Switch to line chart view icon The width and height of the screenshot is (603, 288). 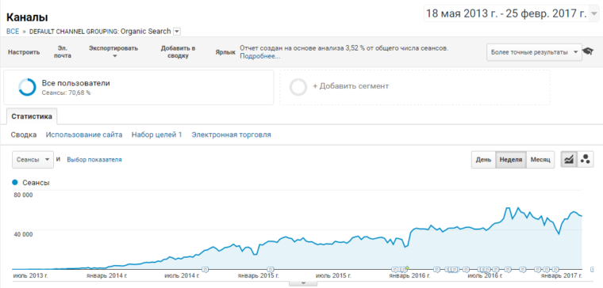pos(569,160)
